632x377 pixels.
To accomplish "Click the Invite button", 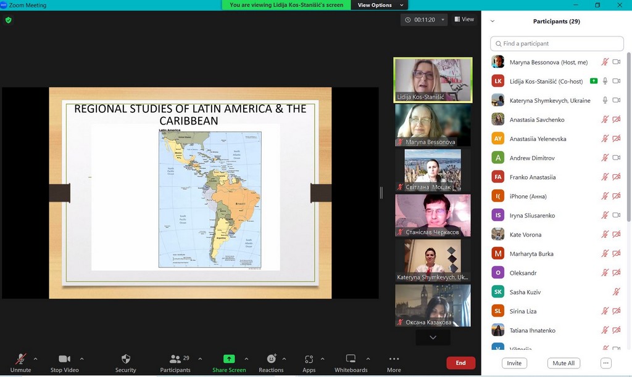I will click(514, 363).
